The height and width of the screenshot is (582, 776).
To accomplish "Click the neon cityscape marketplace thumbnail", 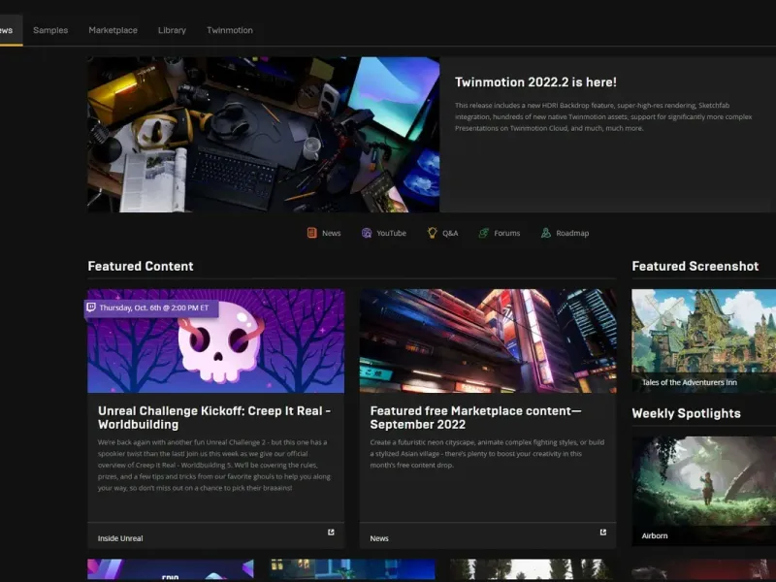I will coord(488,341).
